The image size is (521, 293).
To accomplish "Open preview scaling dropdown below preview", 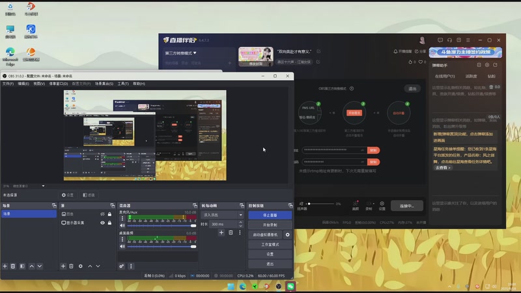I will click(x=43, y=186).
